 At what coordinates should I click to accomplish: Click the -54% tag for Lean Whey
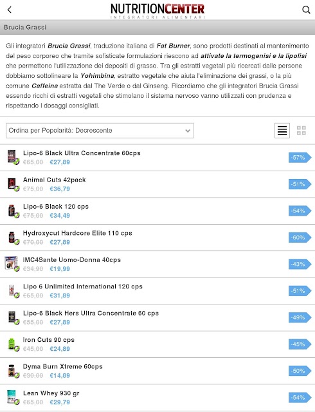point(300,398)
